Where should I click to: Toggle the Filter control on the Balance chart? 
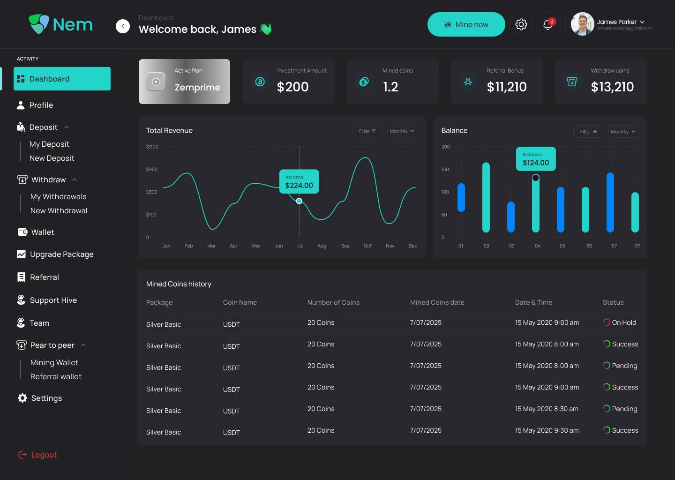588,132
